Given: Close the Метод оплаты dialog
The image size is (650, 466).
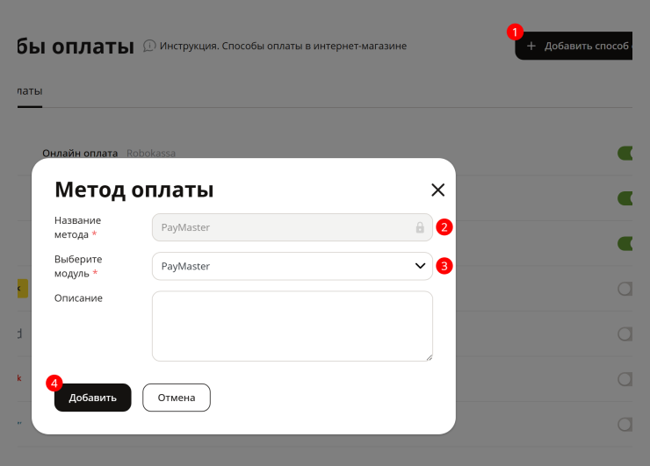Looking at the screenshot, I should (x=437, y=190).
